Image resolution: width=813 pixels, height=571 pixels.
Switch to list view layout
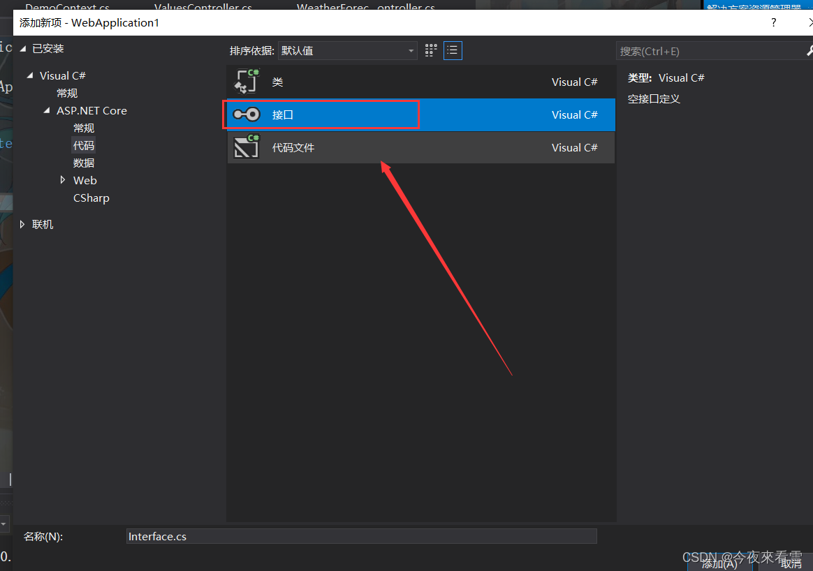click(453, 50)
